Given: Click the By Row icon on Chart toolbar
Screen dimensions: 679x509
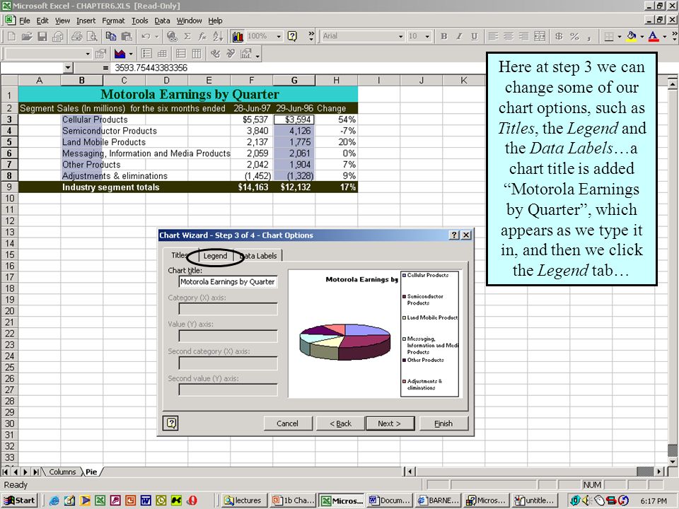Looking at the screenshot, I should click(181, 54).
